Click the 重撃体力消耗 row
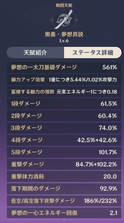The image size is (124, 223). (x=64, y=176)
